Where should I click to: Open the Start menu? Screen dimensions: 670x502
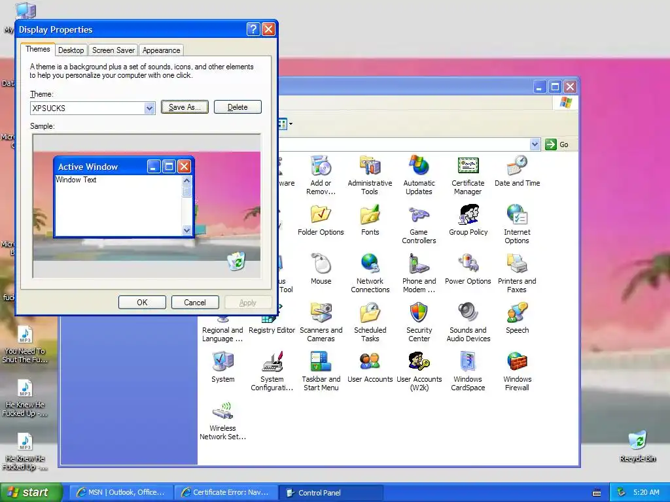coord(31,492)
